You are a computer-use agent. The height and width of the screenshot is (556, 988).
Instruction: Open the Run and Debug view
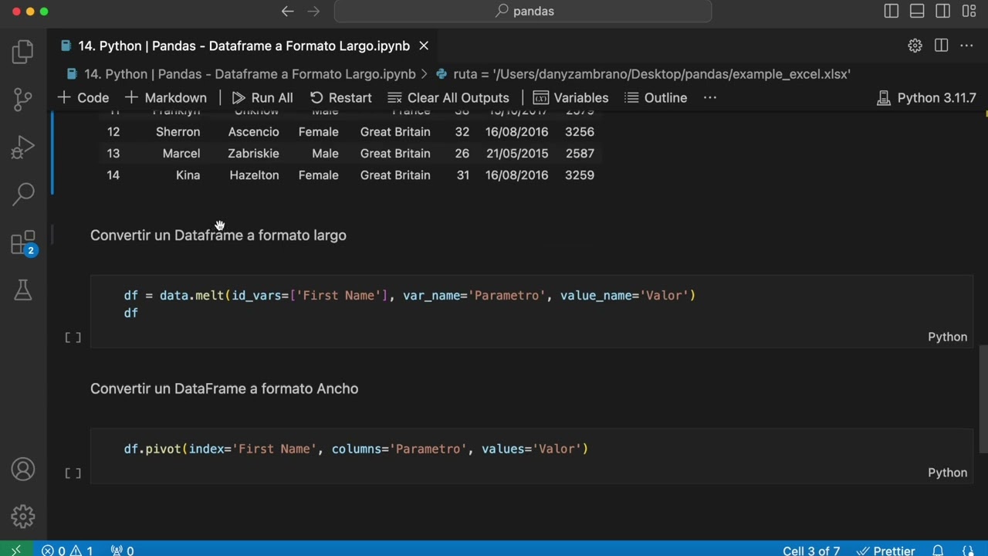click(23, 147)
